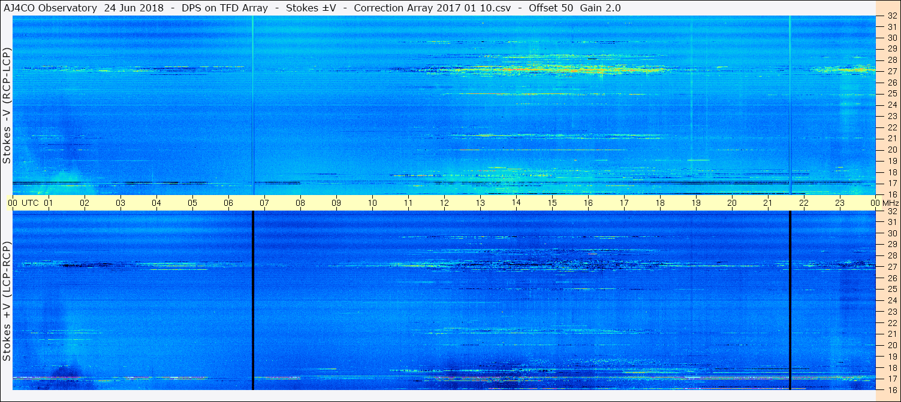Click 21 MHz tick in Stokes +V panel
Screen dimensions: 901x402
pos(892,334)
